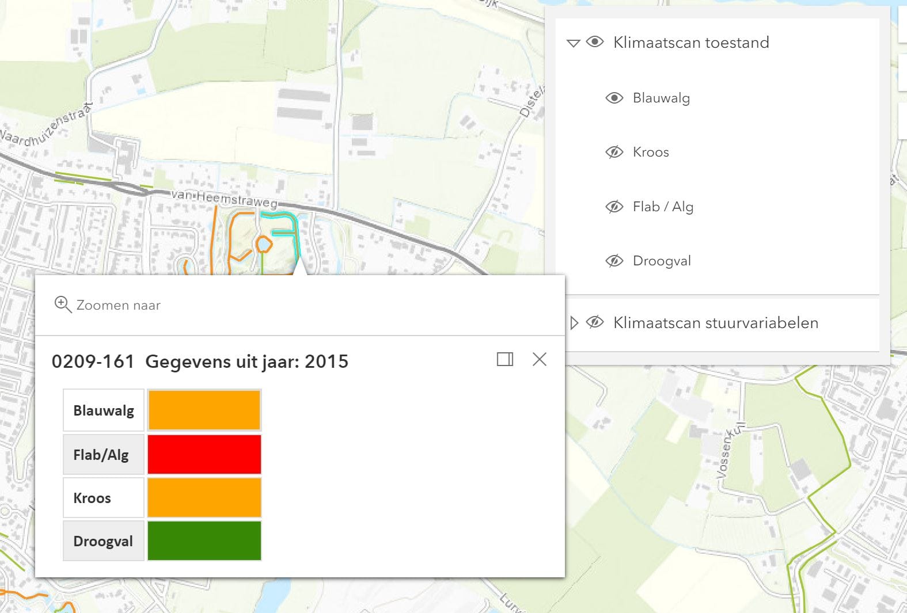907x613 pixels.
Task: Click the Blauwalg label in popup table
Action: pos(104,410)
